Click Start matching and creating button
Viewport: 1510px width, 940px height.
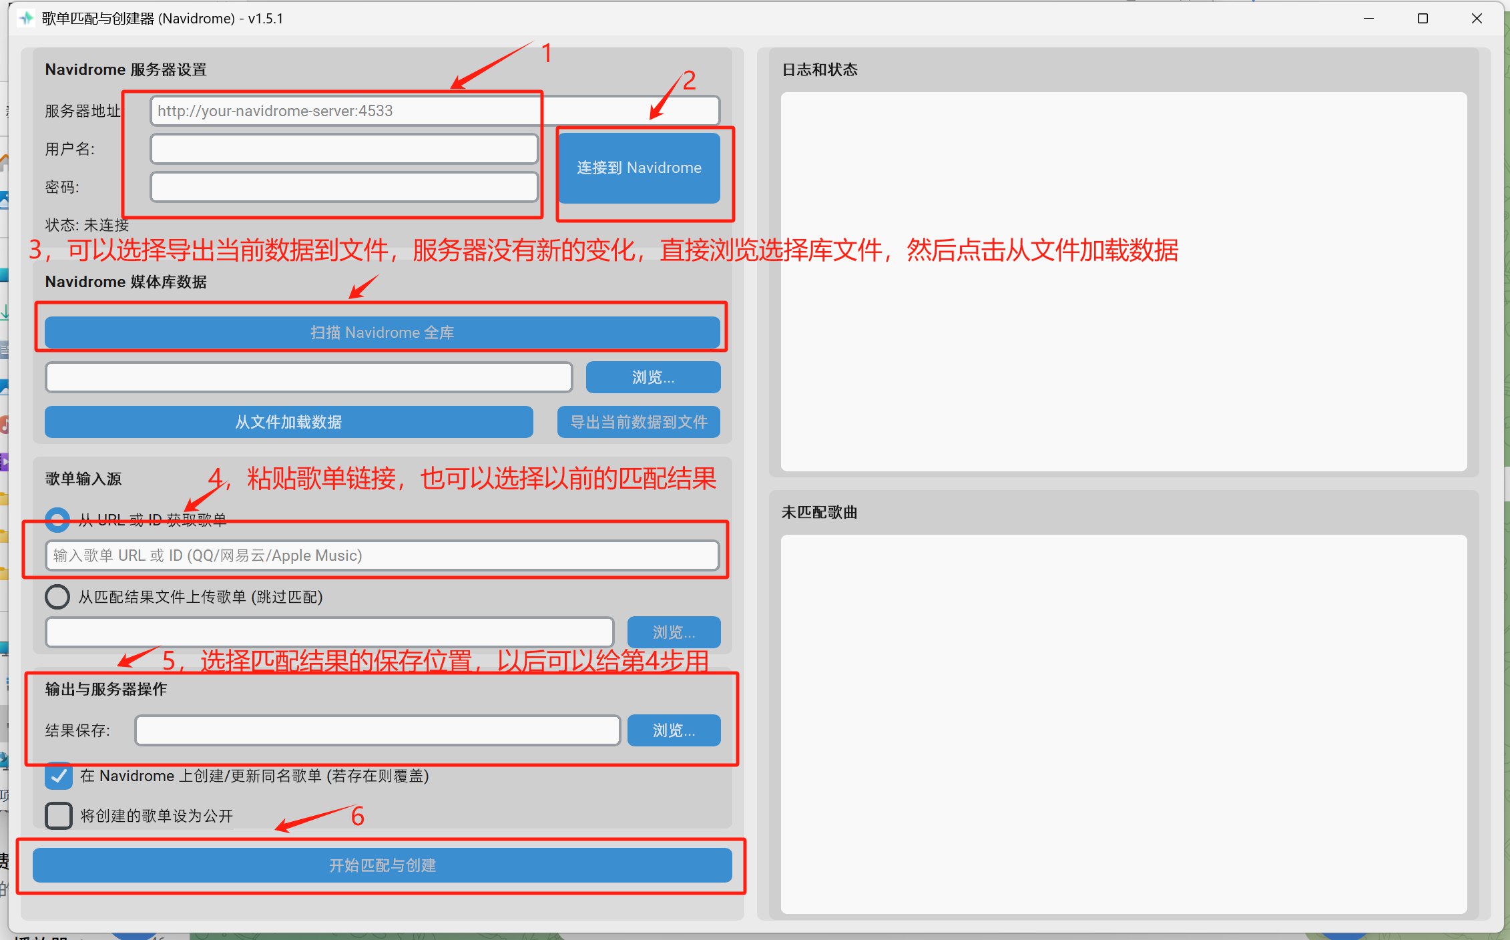382,865
